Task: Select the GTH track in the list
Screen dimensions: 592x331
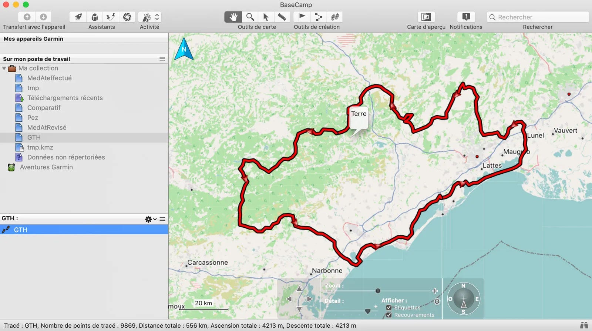Action: (x=84, y=230)
